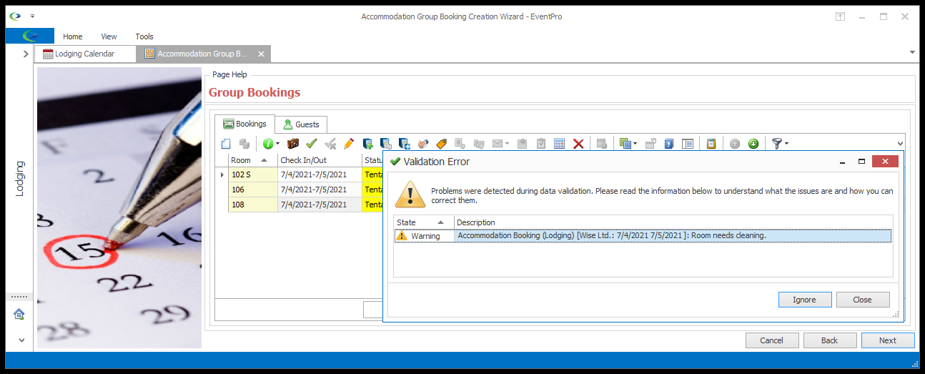
Task: Click the grey stacked cubes toolbar icon
Action: [244, 144]
